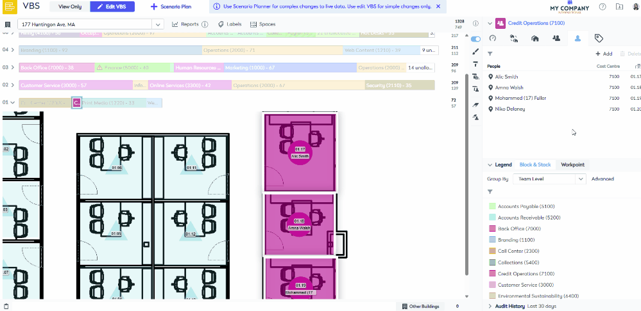Open the Labels tag icon
641x311 pixels.
[221, 24]
